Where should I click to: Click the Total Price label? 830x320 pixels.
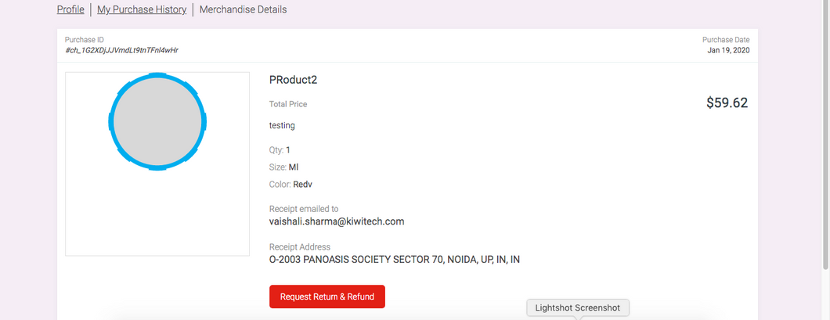[288, 104]
